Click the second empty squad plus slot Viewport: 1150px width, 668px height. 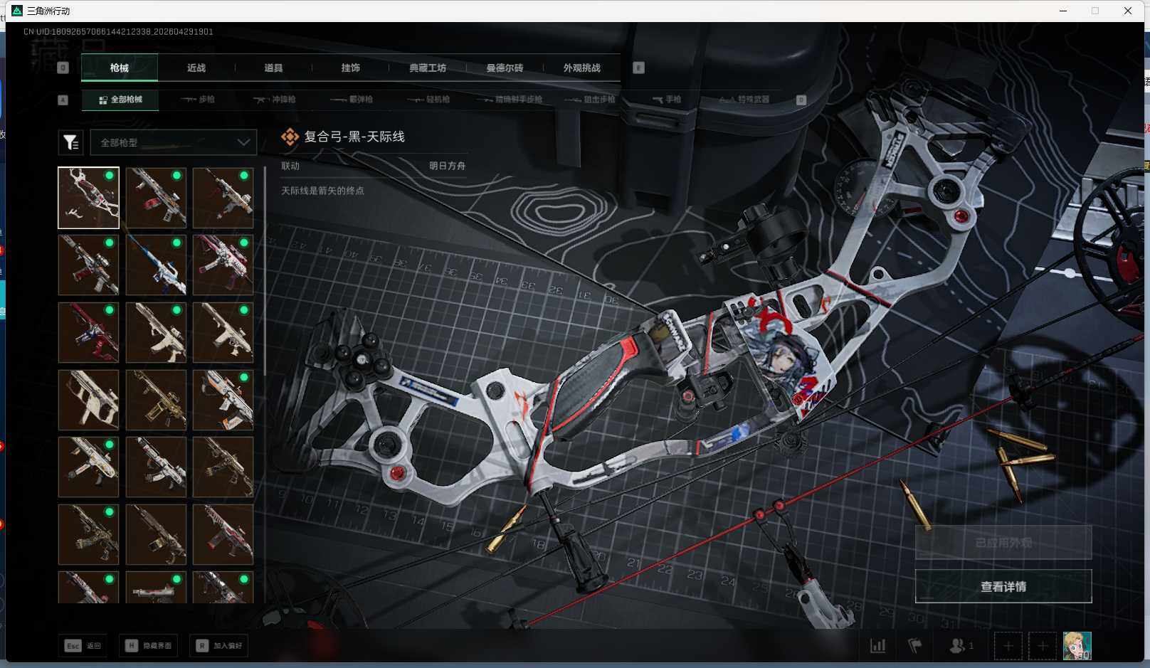point(1043,646)
